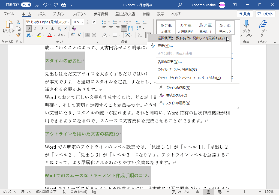Click the 共有 share button
This screenshot has width=279, height=195.
click(x=245, y=14)
